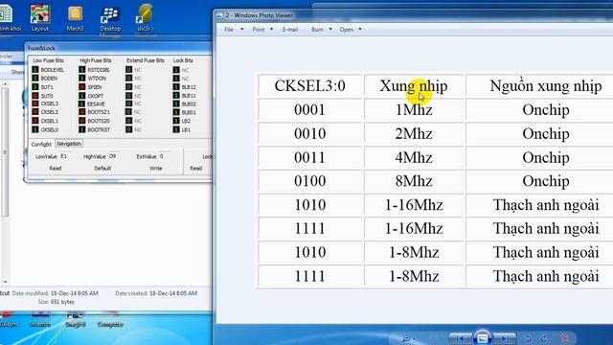Click the HighValue field showing D9
The height and width of the screenshot is (345, 613).
114,156
